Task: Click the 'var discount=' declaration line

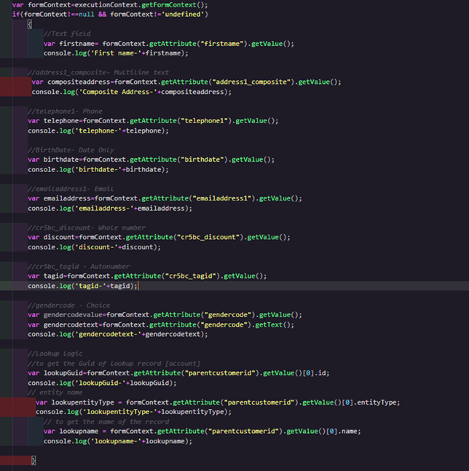Action: [159, 237]
